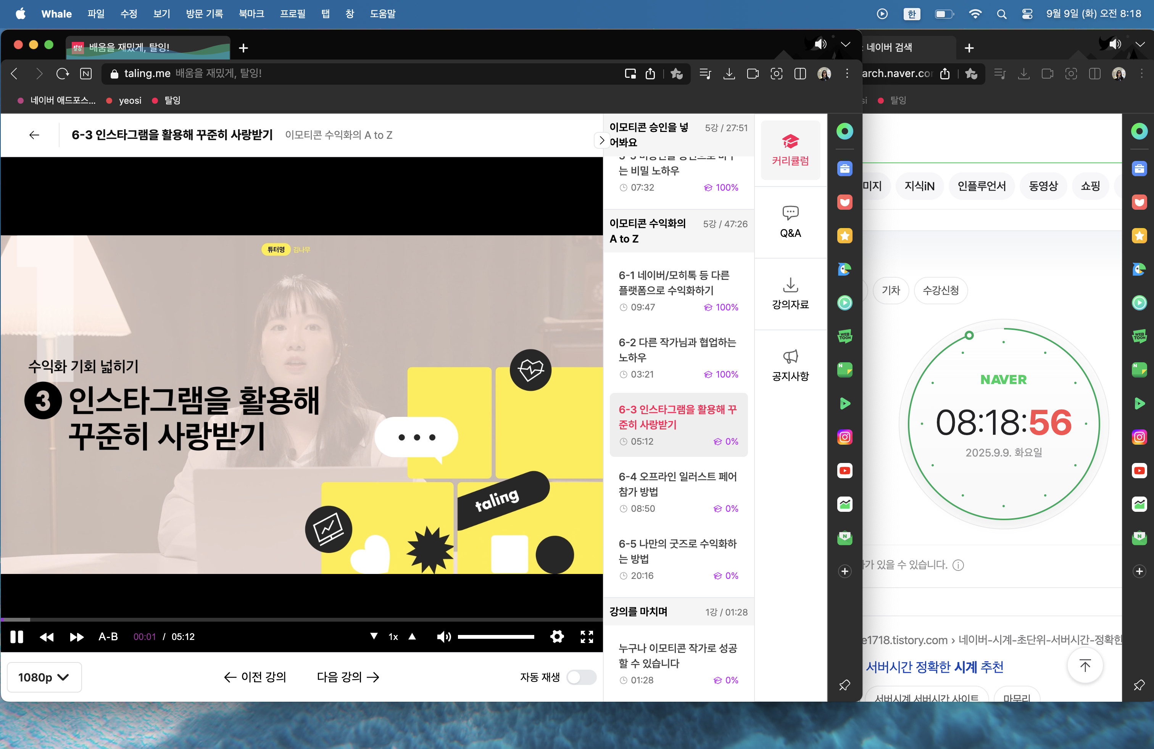Click the rewind button in player

click(x=47, y=636)
